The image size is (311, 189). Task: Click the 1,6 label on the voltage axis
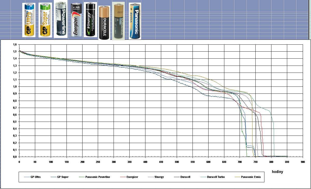click(15, 45)
